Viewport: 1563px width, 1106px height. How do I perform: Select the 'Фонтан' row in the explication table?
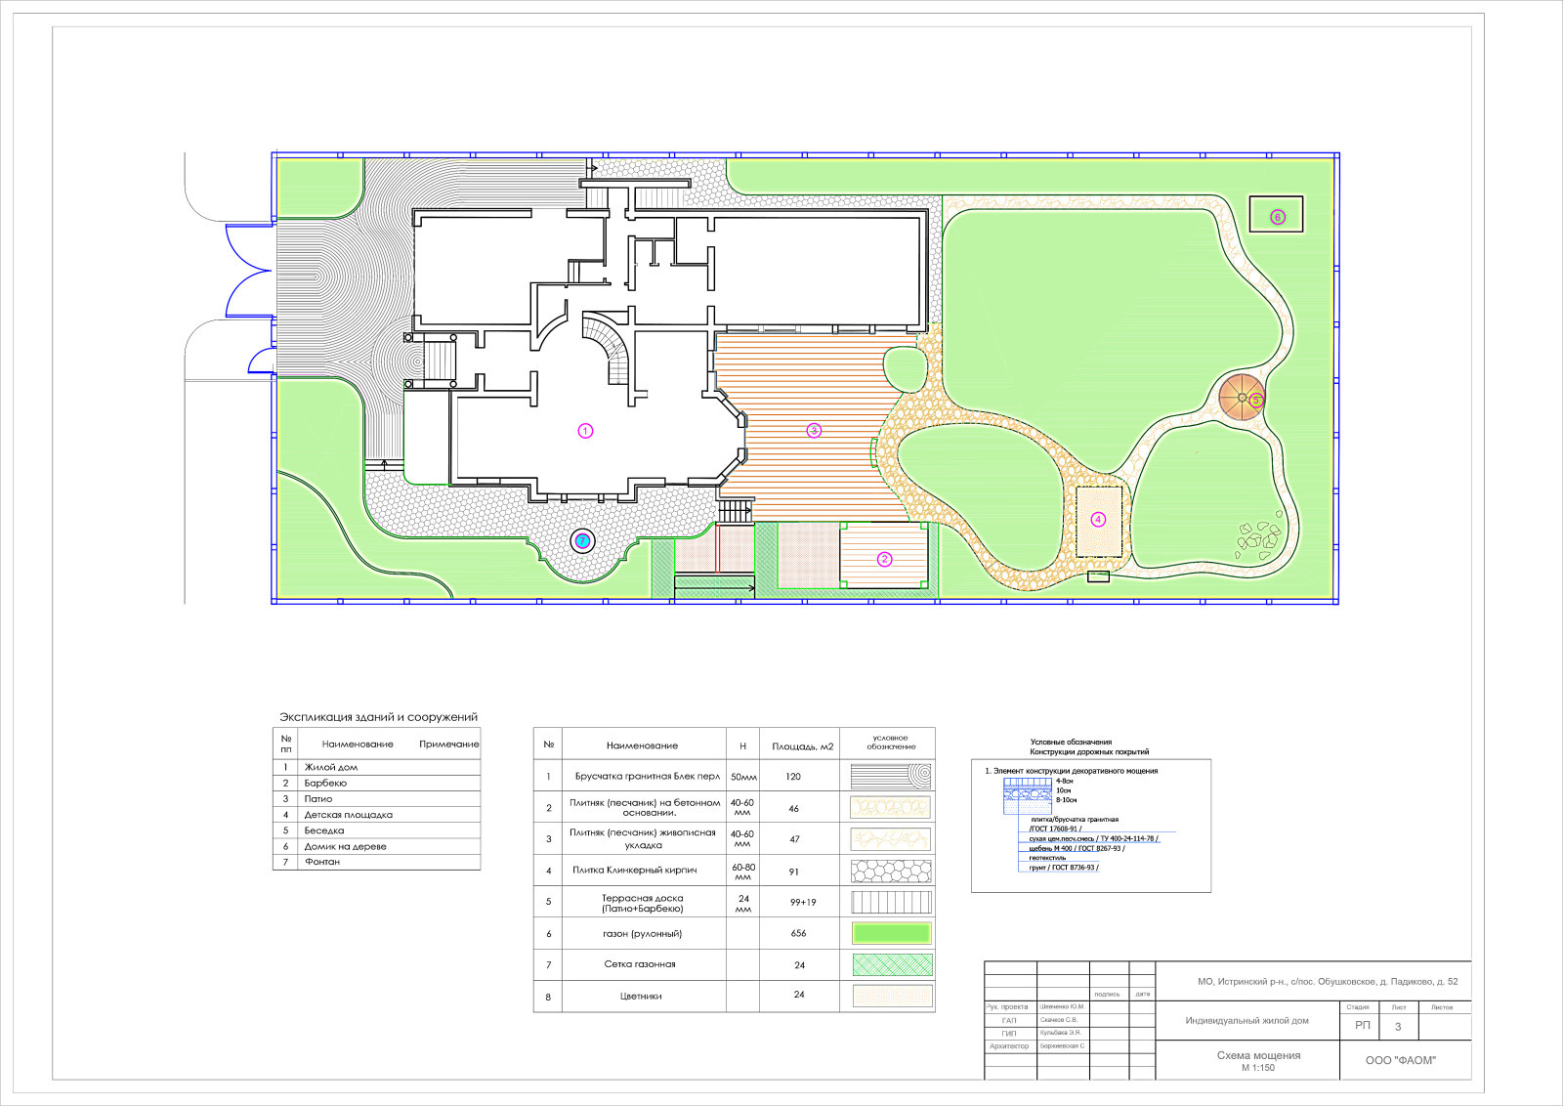point(377,862)
